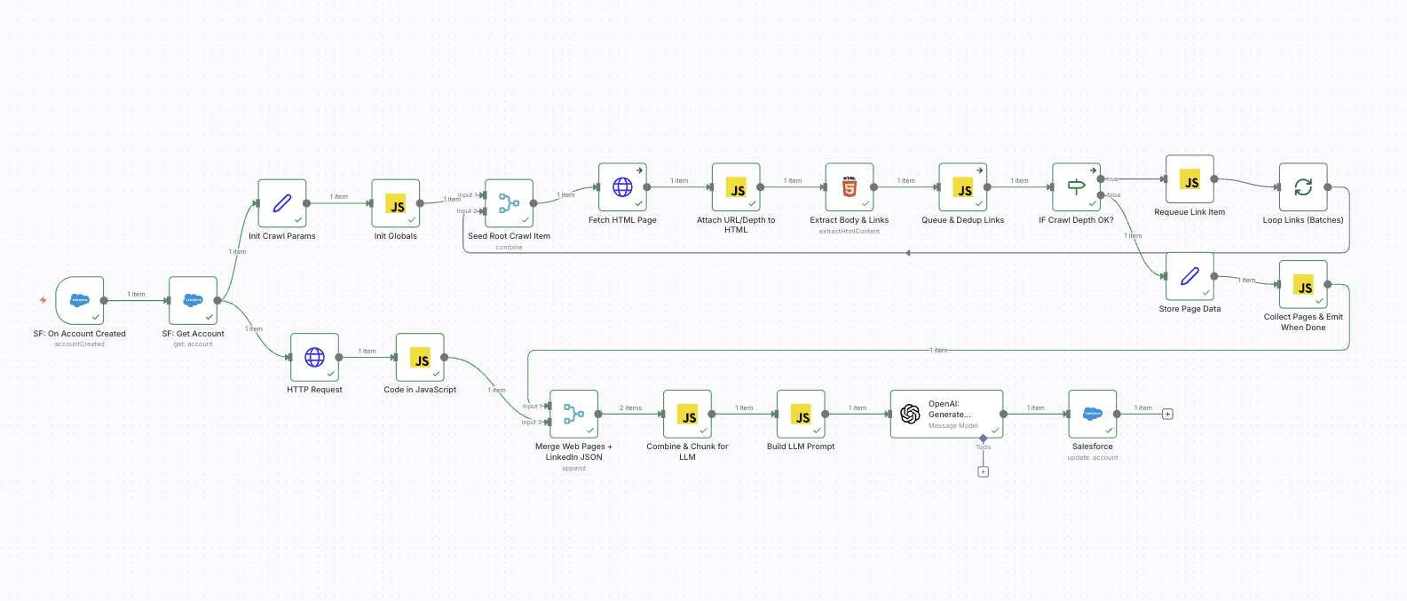The image size is (1407, 601).
Task: Open the Loop Links (Batches) node
Action: 1303,187
